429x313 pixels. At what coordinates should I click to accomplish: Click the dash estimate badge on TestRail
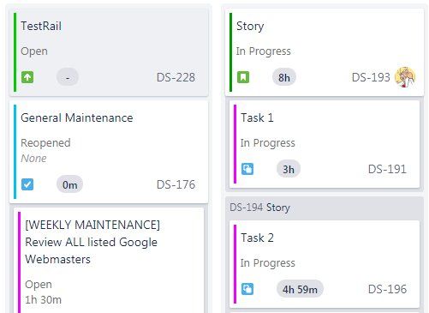point(68,77)
